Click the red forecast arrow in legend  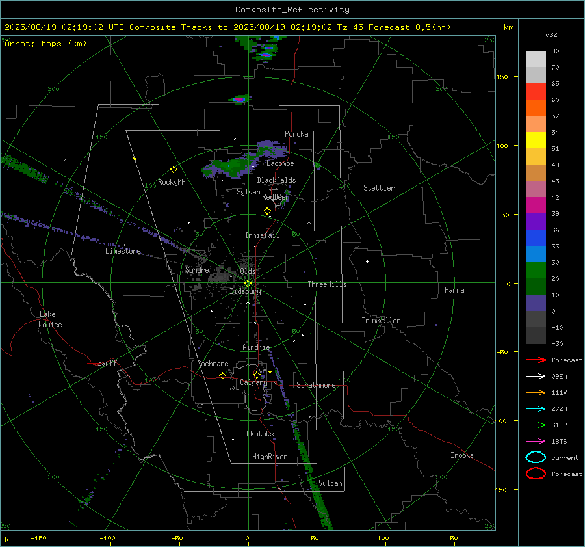pyautogui.click(x=536, y=360)
